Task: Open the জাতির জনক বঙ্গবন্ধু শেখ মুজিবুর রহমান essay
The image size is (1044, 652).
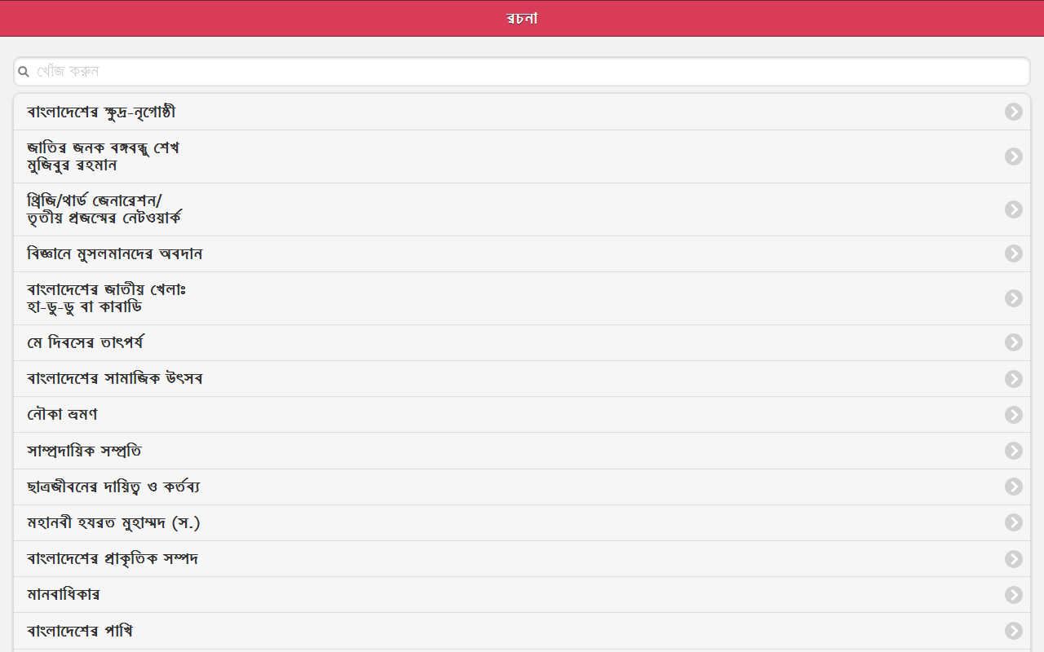Action: click(x=104, y=156)
